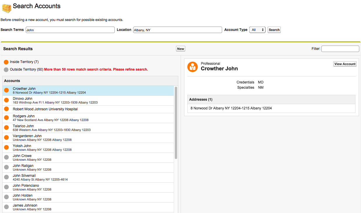
Task: Click the treasure chest Search Accounts icon
Action: click(x=6, y=7)
